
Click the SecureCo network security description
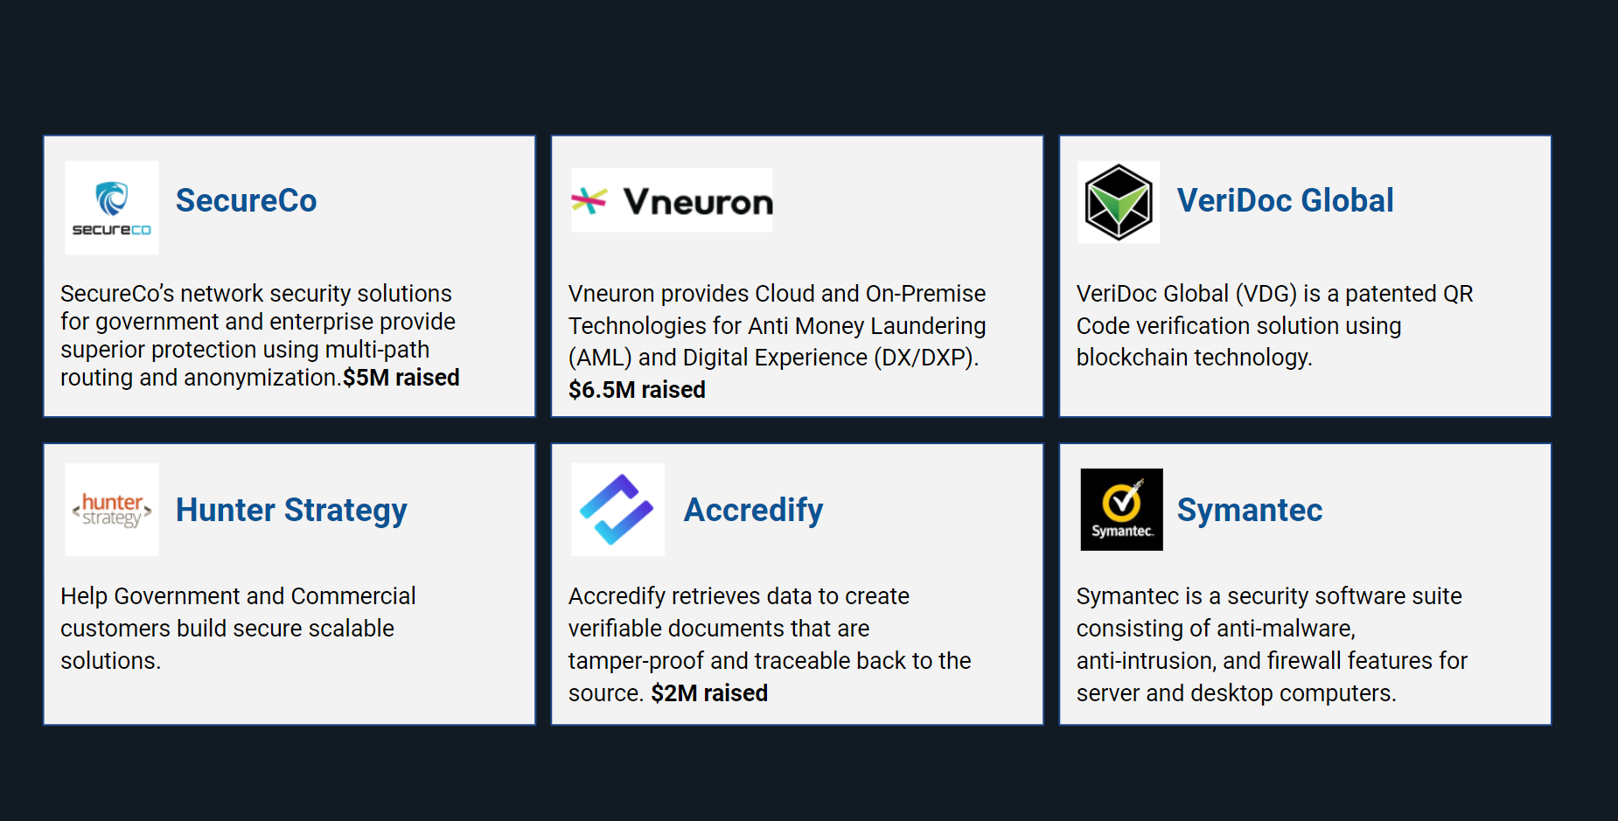click(x=258, y=321)
